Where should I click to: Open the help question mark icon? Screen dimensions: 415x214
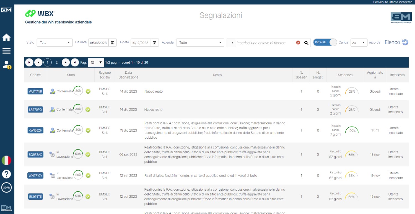click(x=7, y=174)
